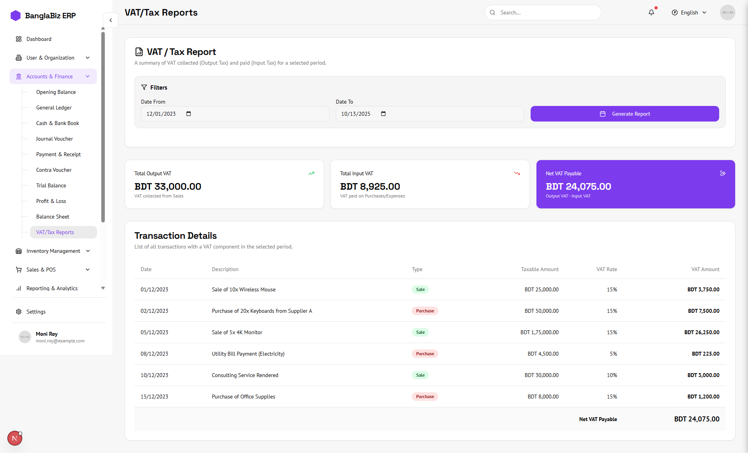Screen dimensions: 748x453
Task: Click the Settings gear icon
Action: [x=19, y=312]
